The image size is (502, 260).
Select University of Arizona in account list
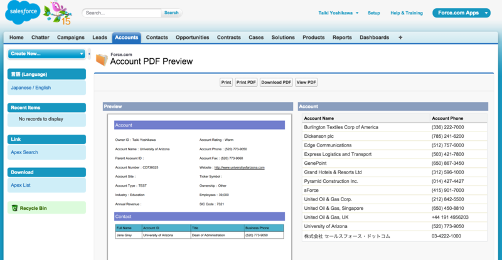326,226
